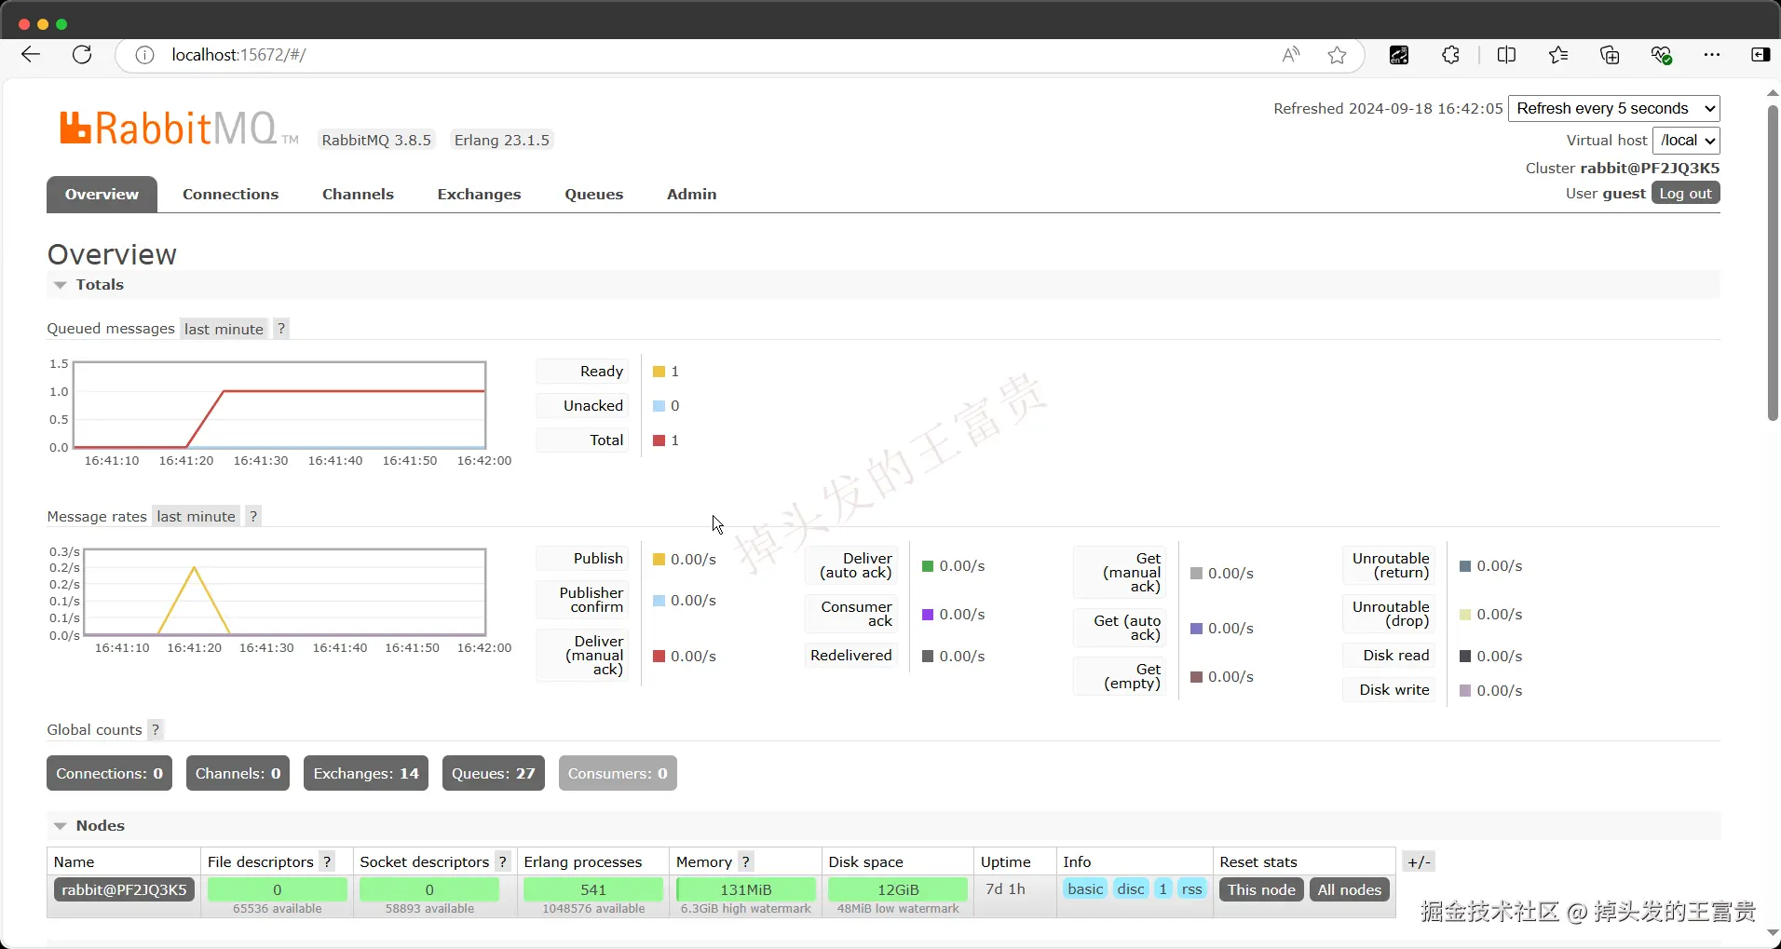Change Queued messages last minute range

tap(224, 329)
